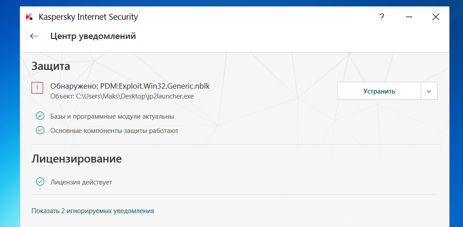
Task: Close the Kaspersky Internet Security window
Action: click(x=436, y=17)
